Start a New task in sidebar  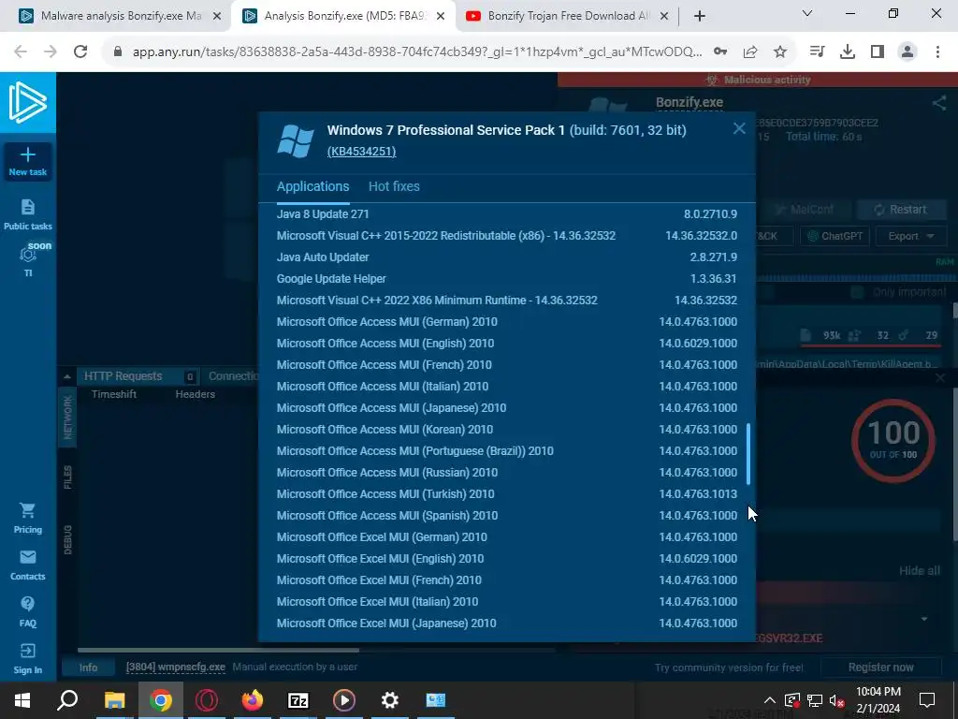(x=27, y=161)
